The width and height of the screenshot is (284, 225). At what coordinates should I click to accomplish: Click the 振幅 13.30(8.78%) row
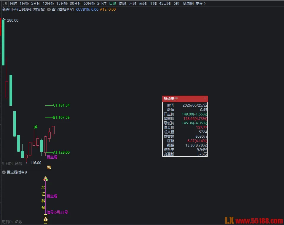click(x=185, y=145)
